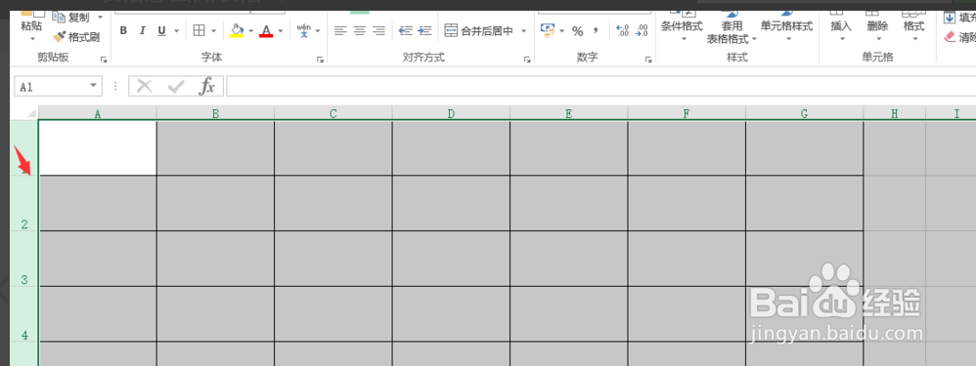Click the select-all corner triangle
Image resolution: width=976 pixels, height=366 pixels.
pyautogui.click(x=30, y=112)
